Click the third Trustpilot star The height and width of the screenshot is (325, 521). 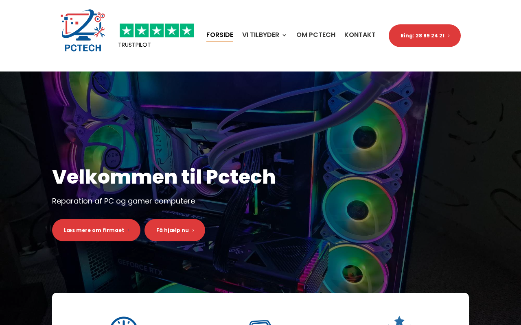157,30
